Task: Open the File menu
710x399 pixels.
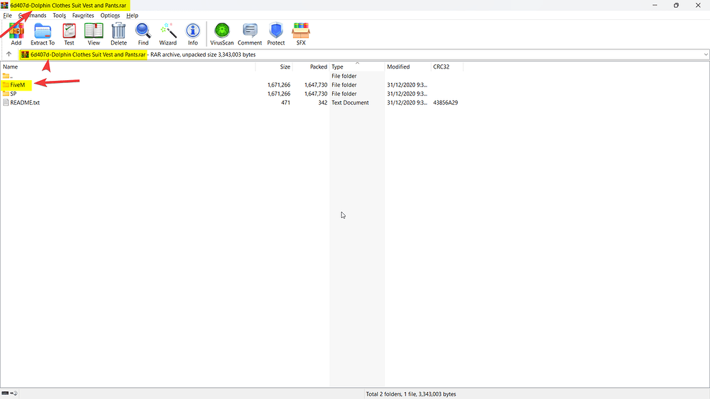Action: 8,15
